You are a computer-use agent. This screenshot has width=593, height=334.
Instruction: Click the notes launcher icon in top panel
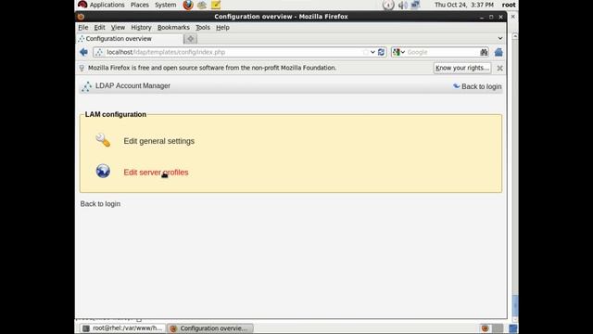[216, 5]
